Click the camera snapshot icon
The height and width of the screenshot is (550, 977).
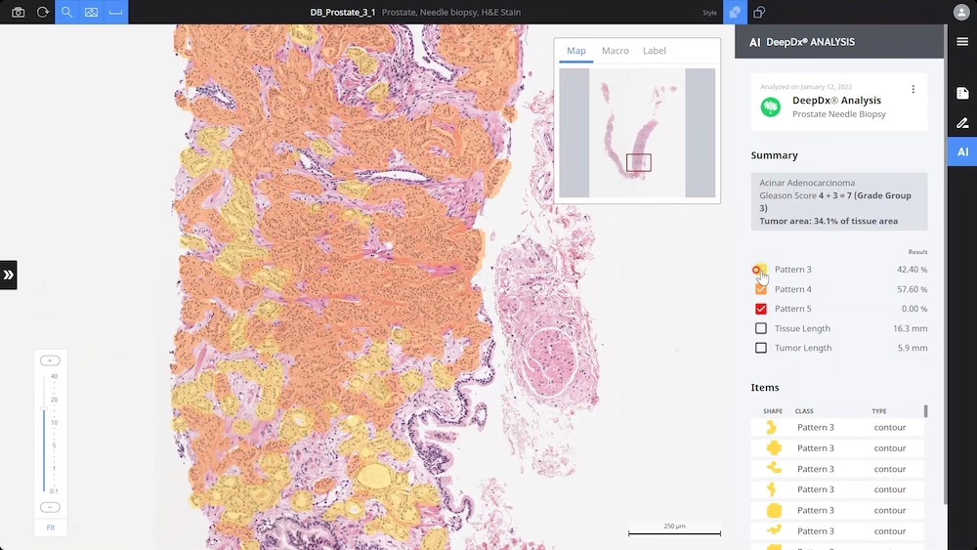18,13
